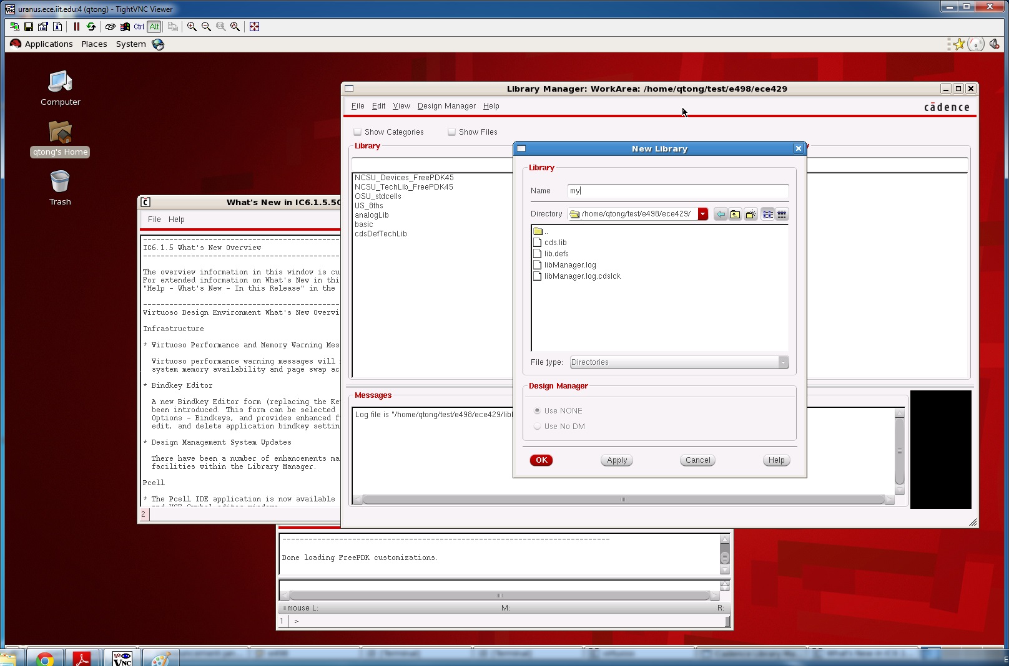
Task: Open File menu in What's New window
Action: (154, 220)
